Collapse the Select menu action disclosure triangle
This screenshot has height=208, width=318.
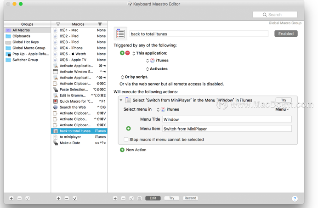click(121, 100)
